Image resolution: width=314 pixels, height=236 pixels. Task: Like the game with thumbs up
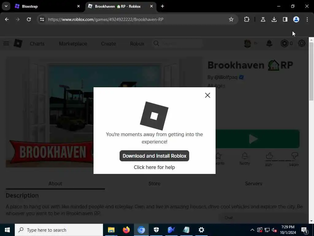[x=269, y=156]
